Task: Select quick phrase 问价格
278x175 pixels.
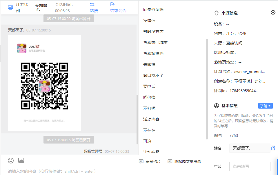Action: click(149, 97)
